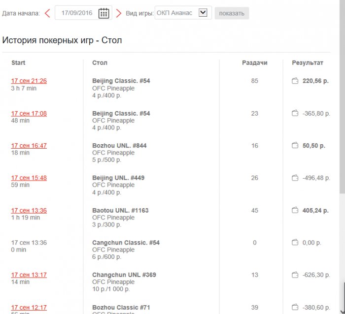Click the start date input field
This screenshot has height=314, width=345.
click(76, 13)
